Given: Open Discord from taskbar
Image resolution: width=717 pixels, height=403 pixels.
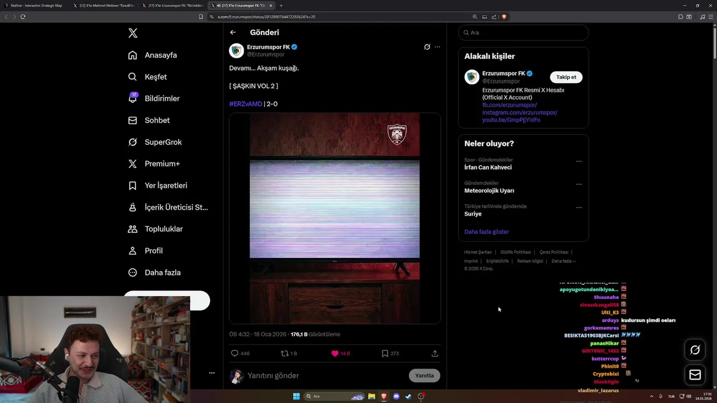Looking at the screenshot, I should [396, 396].
